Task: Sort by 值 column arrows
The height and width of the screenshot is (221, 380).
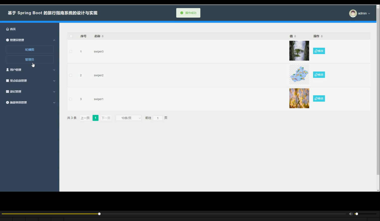Action: (295, 36)
